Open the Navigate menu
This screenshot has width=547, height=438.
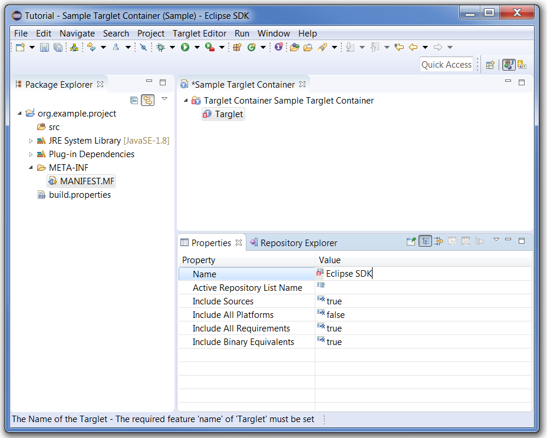[x=77, y=34]
